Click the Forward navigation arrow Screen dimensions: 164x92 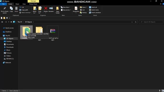click(6, 22)
